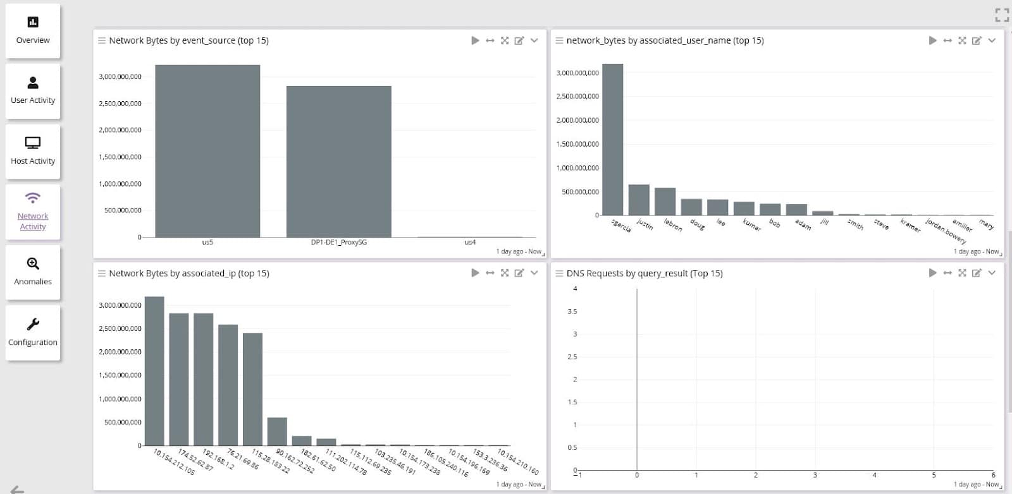
Task: Edit the network_bytes by associated_user_name widget
Action: coord(977,40)
